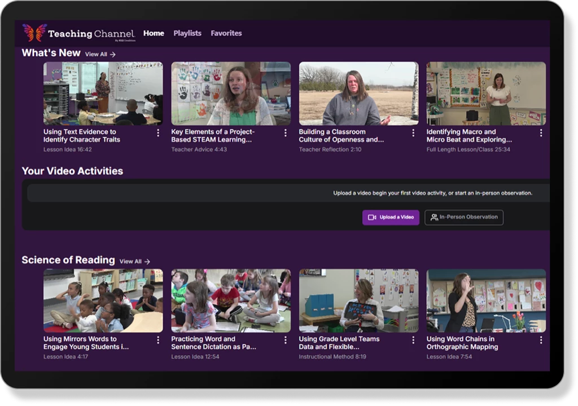Open three-dot menu for Key Elements STEAM video
Screen dimensions: 578x406
(x=286, y=133)
